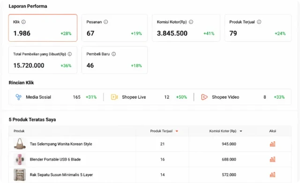Click Tas Selempang Wanita product thumbnail
This screenshot has height=183, width=300.
pos(20,144)
